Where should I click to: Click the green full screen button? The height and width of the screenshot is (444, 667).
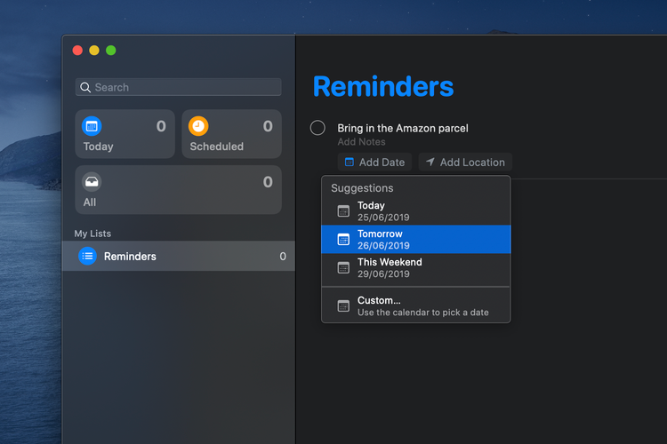[110, 51]
